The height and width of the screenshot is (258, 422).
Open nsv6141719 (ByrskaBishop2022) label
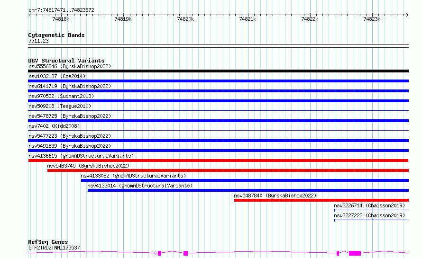point(70,86)
